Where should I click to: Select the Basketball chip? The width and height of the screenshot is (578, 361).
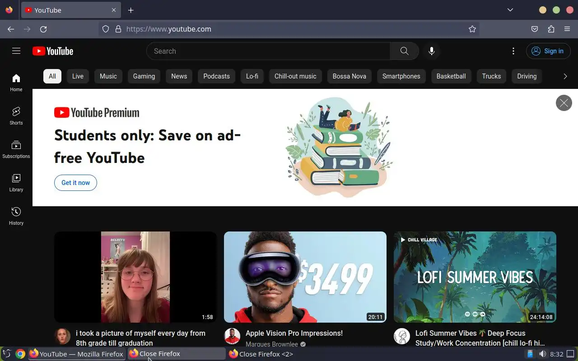click(x=451, y=76)
